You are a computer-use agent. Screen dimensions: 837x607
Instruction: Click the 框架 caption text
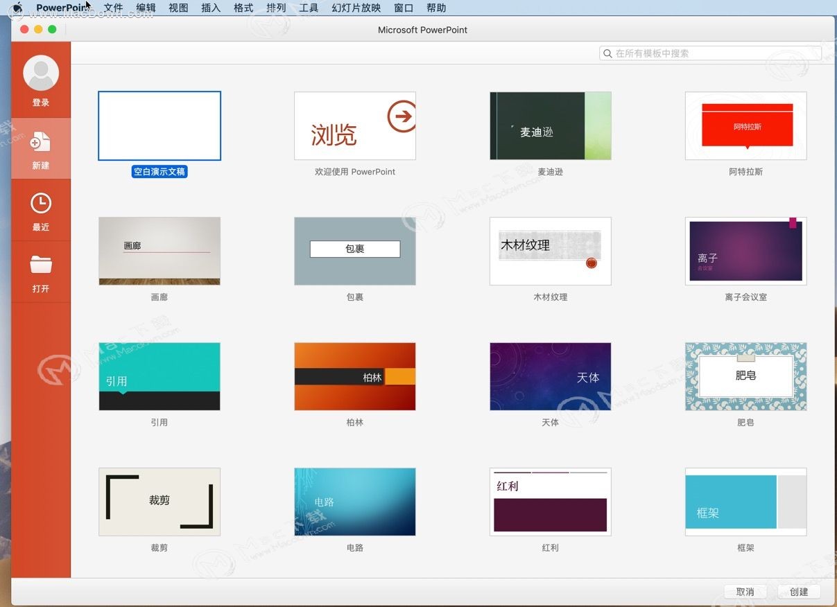pyautogui.click(x=746, y=547)
